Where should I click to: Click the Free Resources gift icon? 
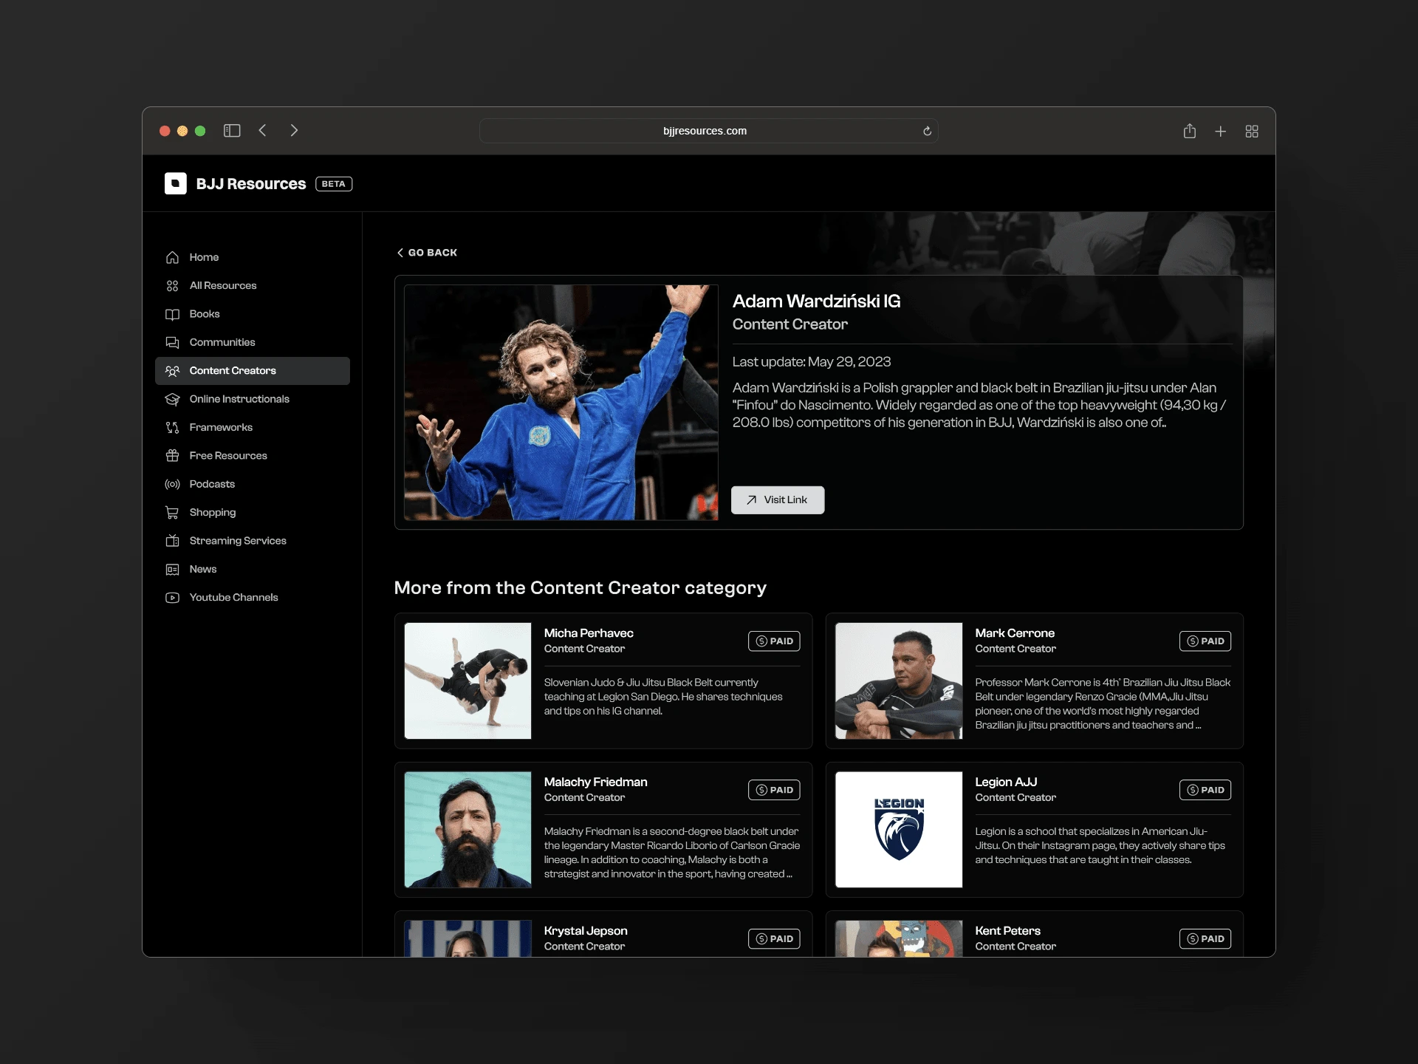pos(172,456)
